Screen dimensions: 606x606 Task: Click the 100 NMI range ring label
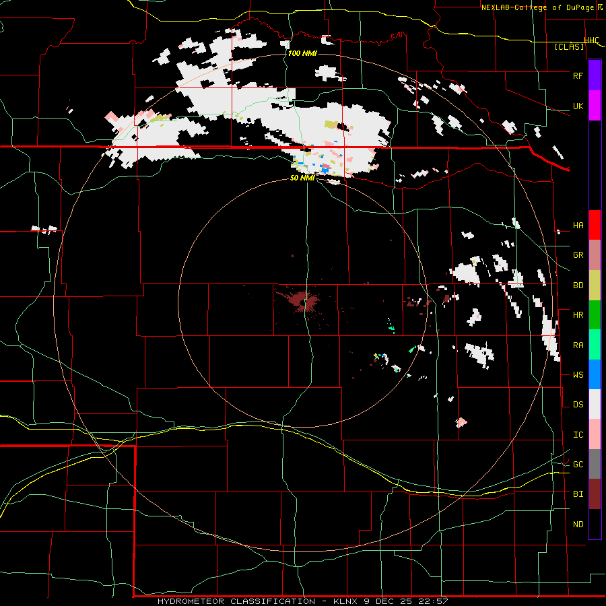point(302,53)
